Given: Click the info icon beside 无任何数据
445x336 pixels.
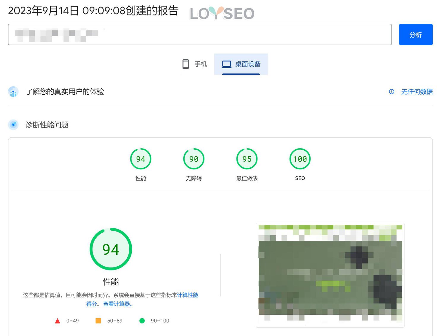Looking at the screenshot, I should click(x=392, y=92).
